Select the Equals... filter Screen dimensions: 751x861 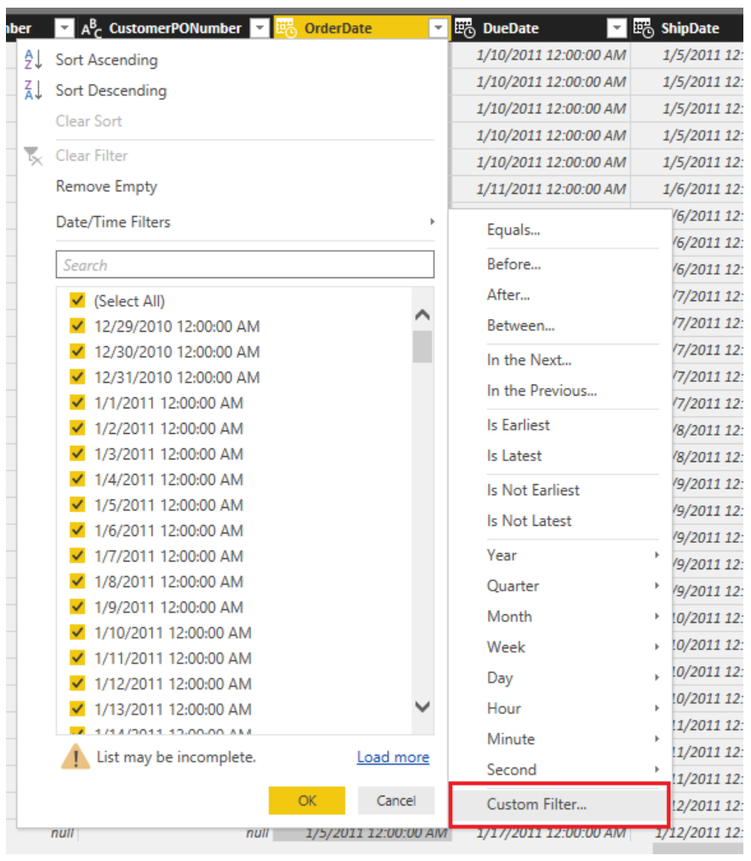514,230
